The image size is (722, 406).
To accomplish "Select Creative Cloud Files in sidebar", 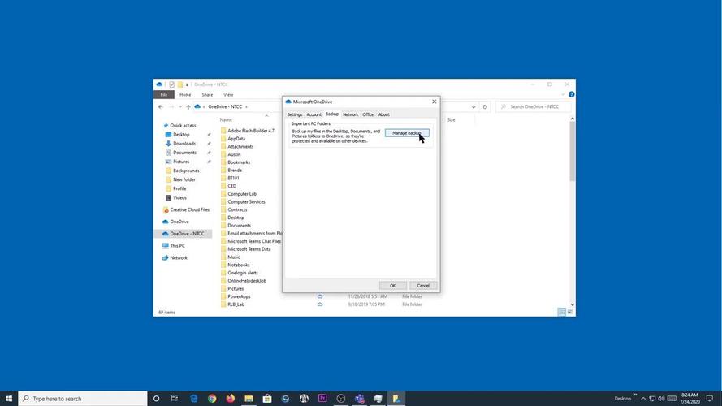I will [x=189, y=209].
